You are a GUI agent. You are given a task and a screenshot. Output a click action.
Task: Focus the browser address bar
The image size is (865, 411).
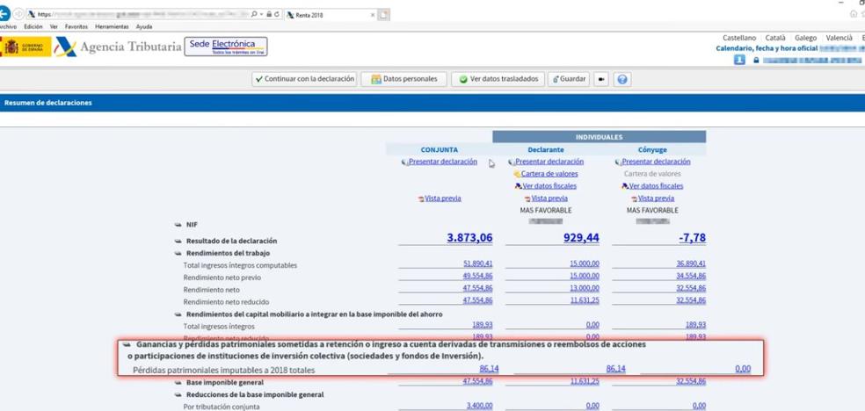pyautogui.click(x=143, y=14)
